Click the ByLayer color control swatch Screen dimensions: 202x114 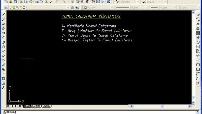point(86,8)
